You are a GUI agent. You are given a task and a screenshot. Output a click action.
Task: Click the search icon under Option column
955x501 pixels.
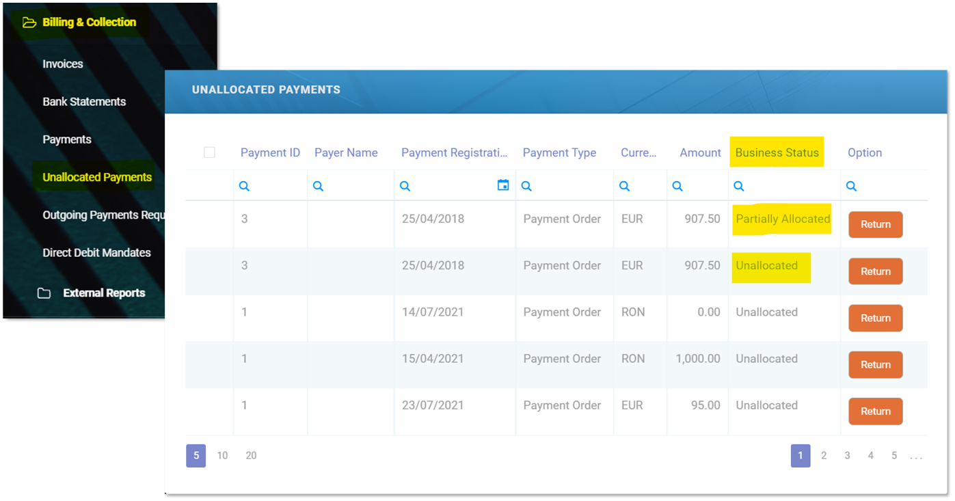(851, 186)
